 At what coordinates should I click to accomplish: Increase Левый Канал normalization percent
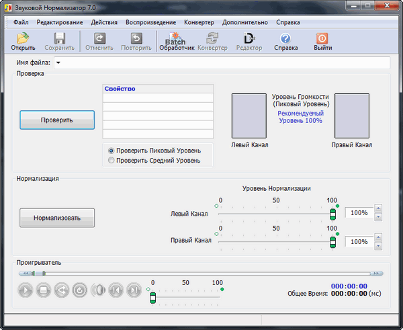(x=378, y=208)
